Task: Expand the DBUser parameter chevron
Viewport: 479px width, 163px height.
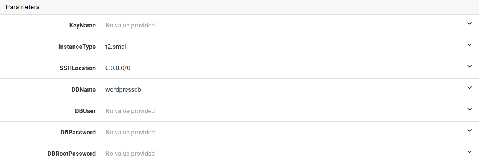Action: click(x=469, y=109)
